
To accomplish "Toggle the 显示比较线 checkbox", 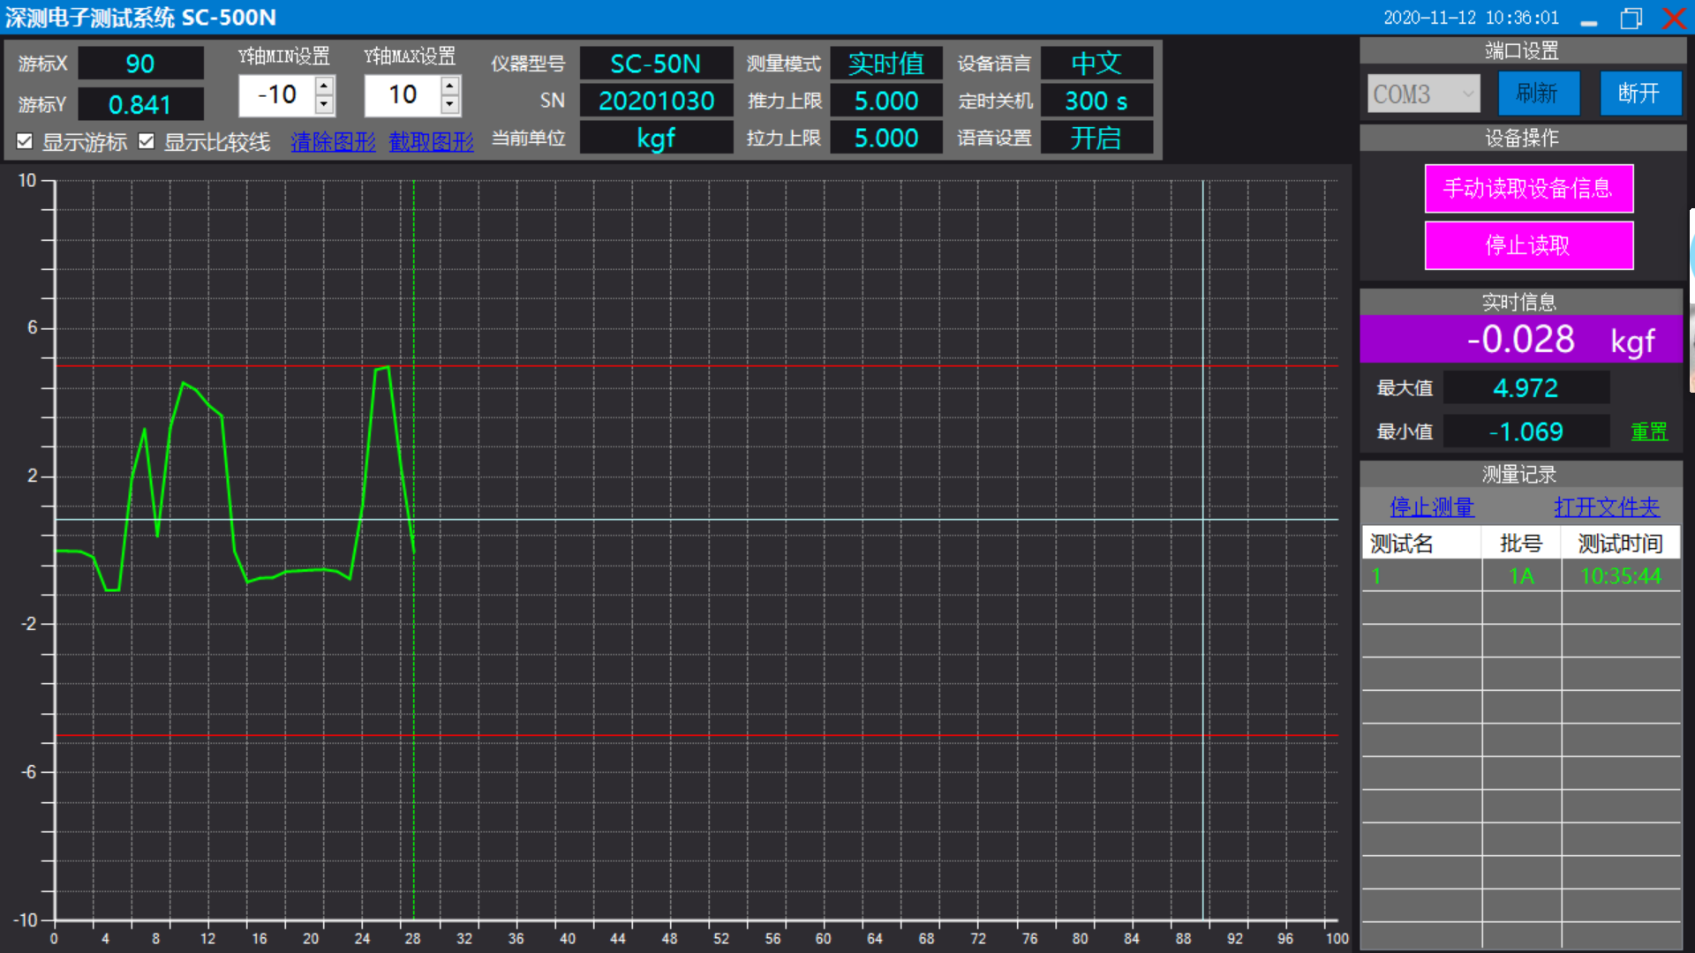I will (147, 141).
